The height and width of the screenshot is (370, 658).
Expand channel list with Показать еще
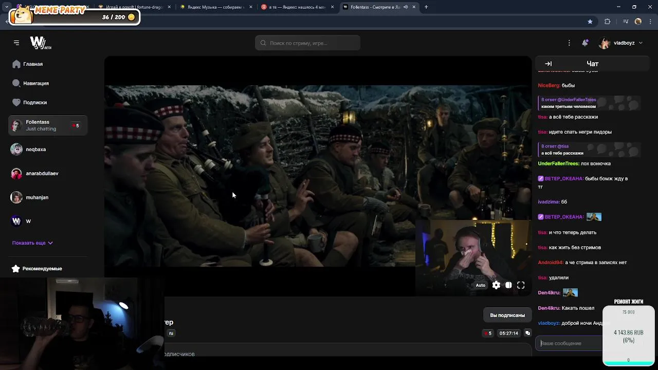(x=32, y=243)
